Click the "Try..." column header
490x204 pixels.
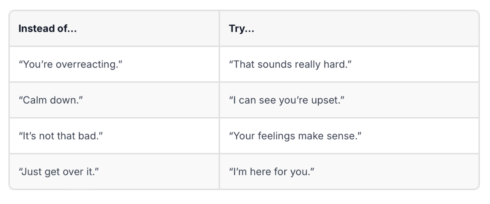tap(349, 28)
